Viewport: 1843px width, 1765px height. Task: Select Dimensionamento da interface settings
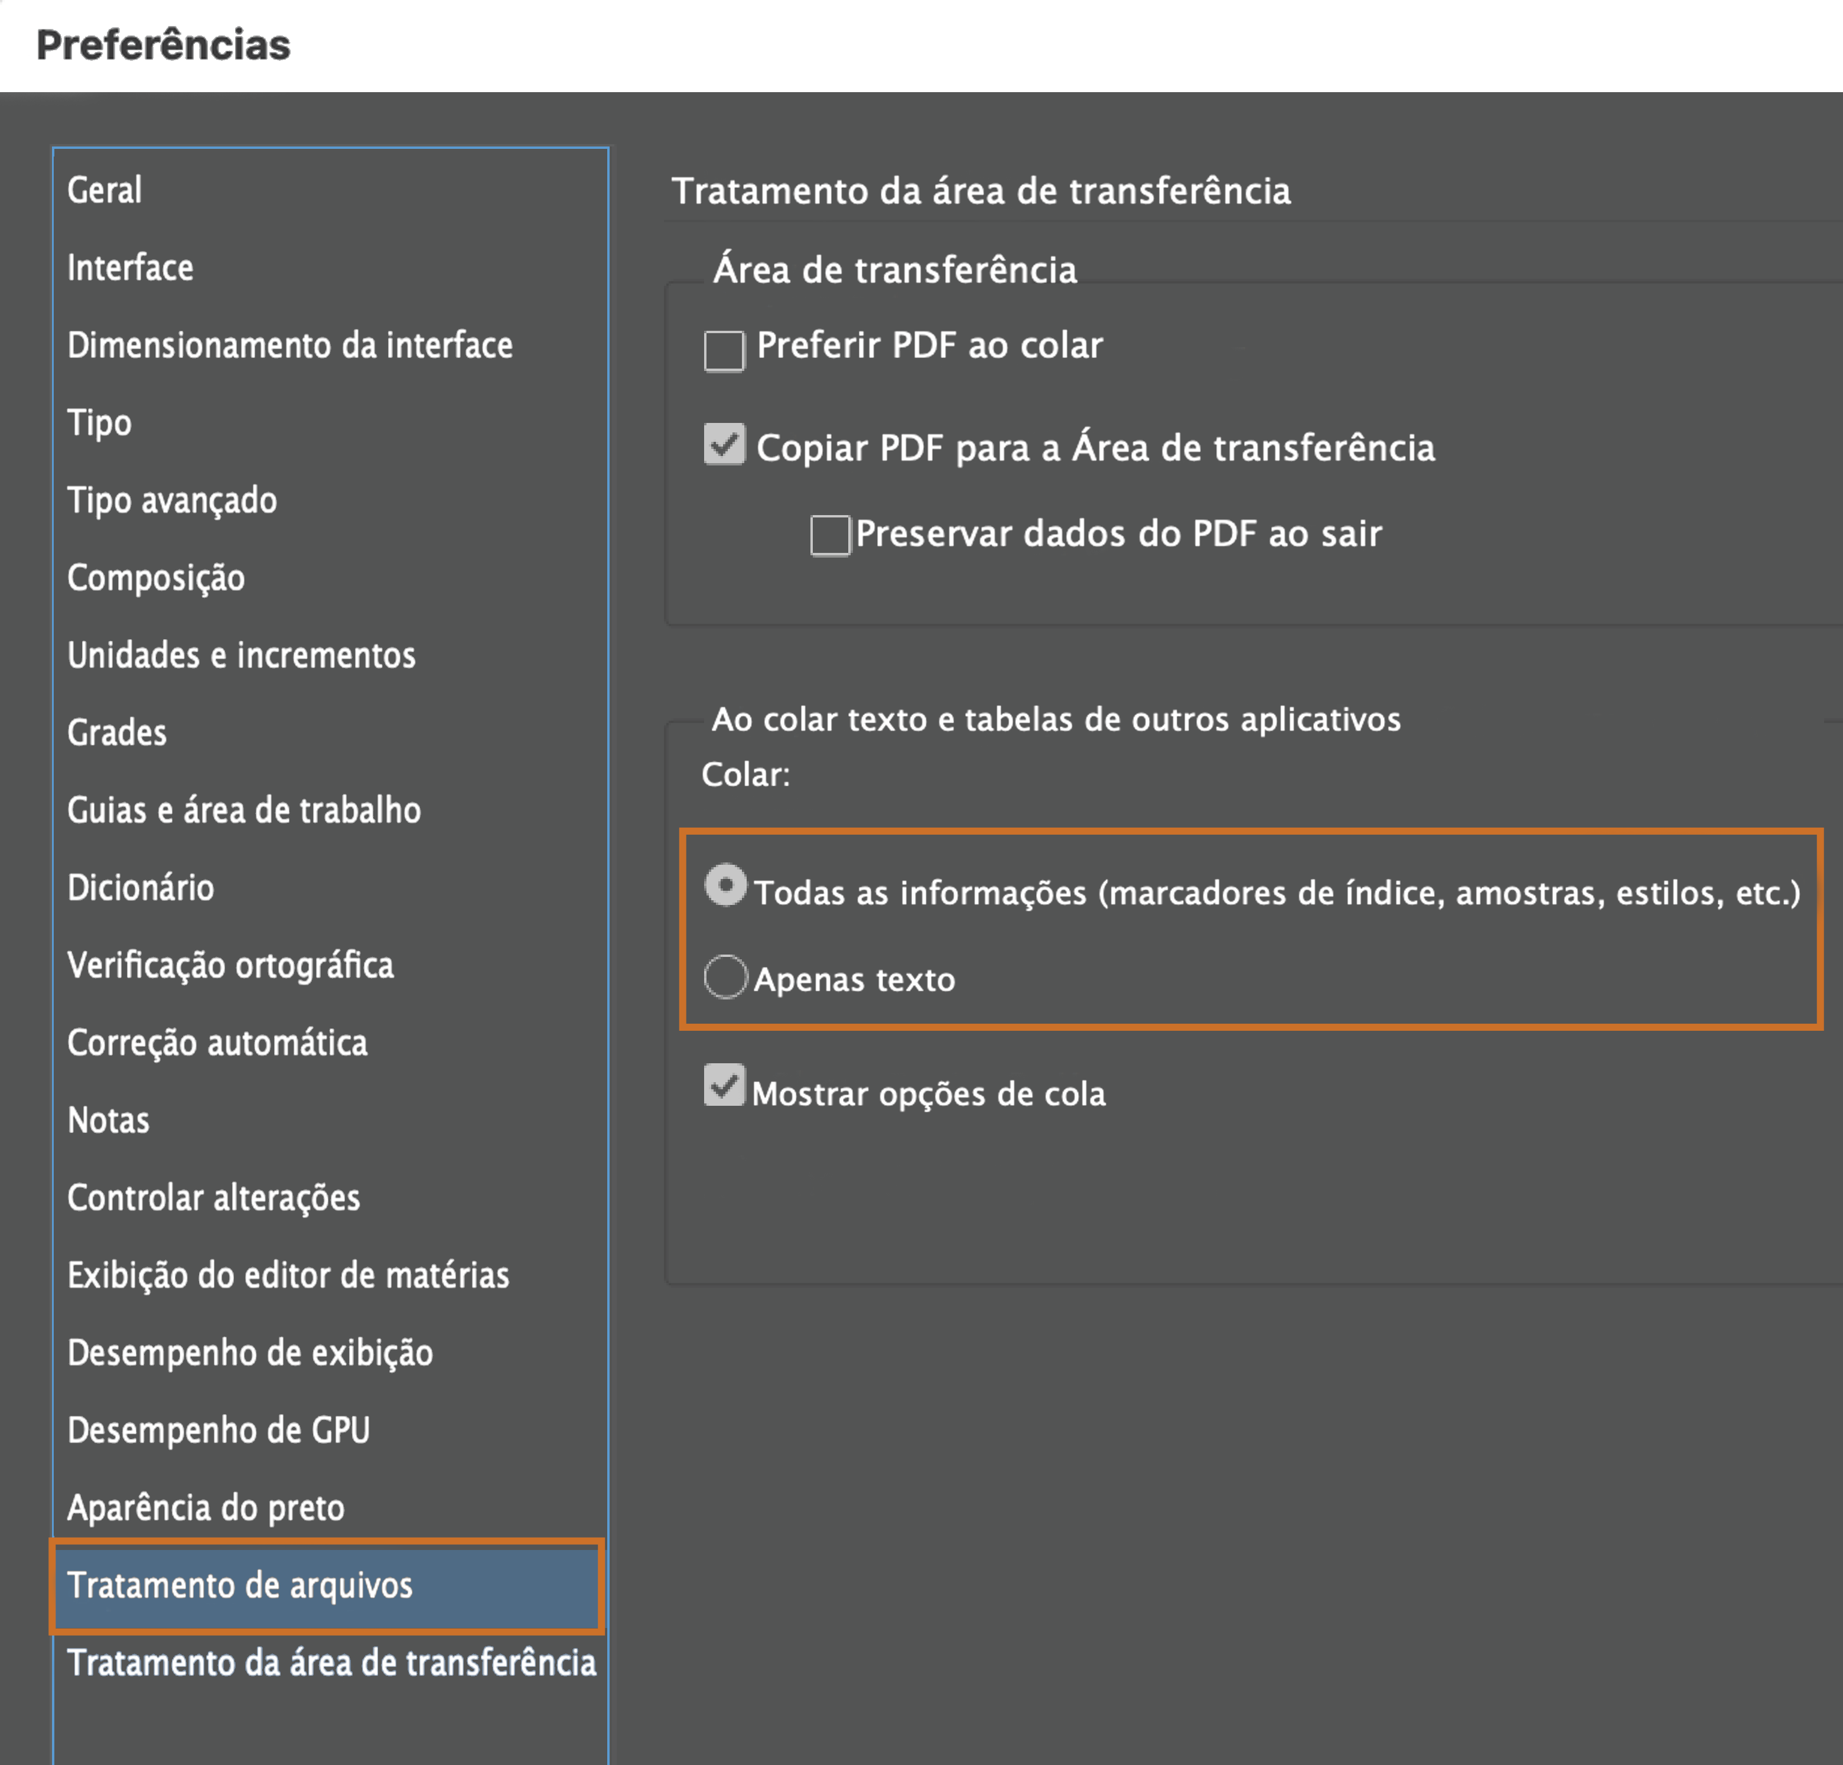click(289, 345)
